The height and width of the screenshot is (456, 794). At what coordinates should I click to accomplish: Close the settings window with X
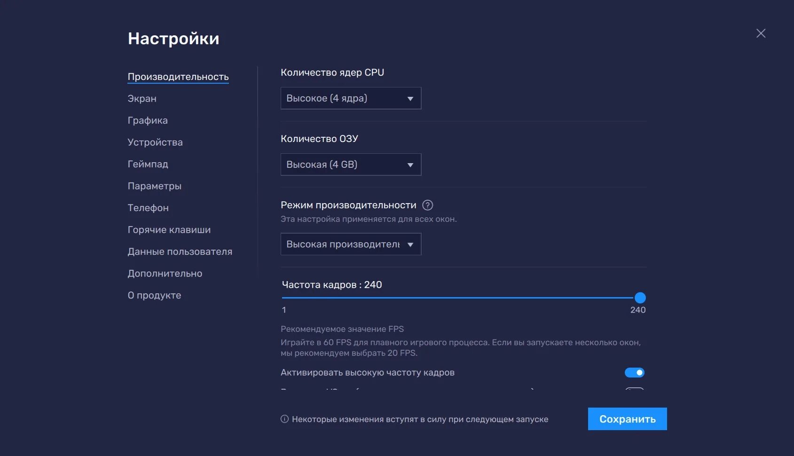coord(761,33)
